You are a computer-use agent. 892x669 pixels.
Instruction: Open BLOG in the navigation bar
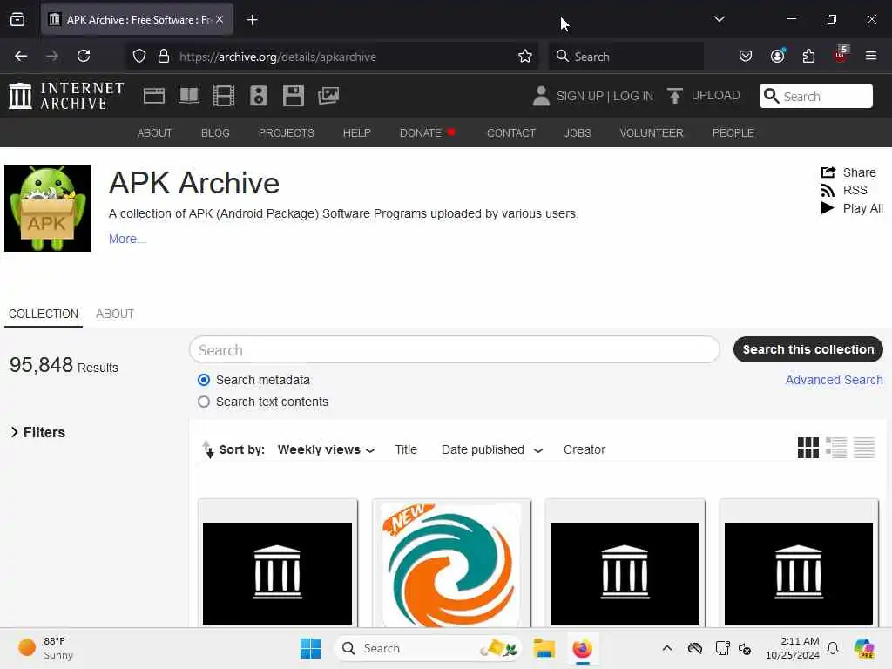[215, 132]
